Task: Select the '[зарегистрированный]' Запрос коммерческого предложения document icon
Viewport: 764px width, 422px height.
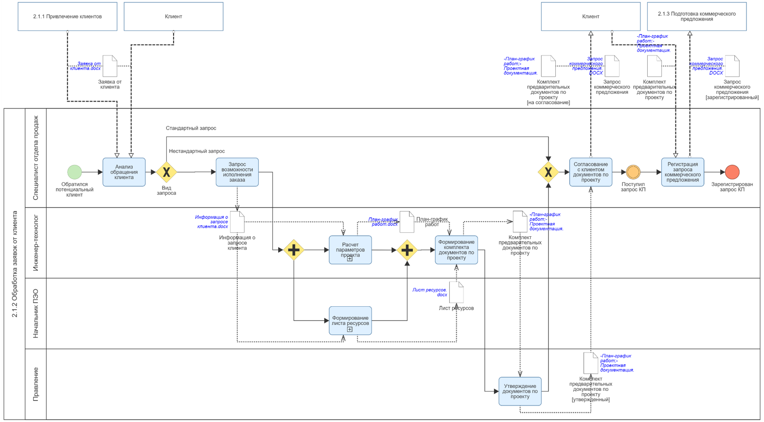Action: coord(732,66)
